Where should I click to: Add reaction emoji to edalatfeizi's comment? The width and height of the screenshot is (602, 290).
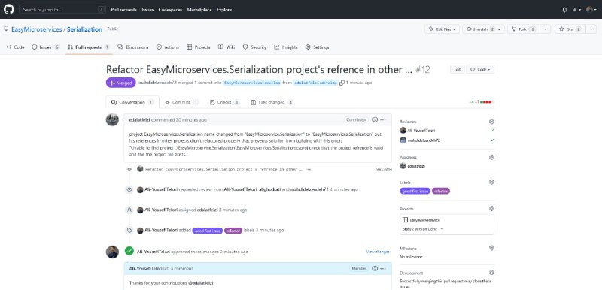click(x=375, y=120)
